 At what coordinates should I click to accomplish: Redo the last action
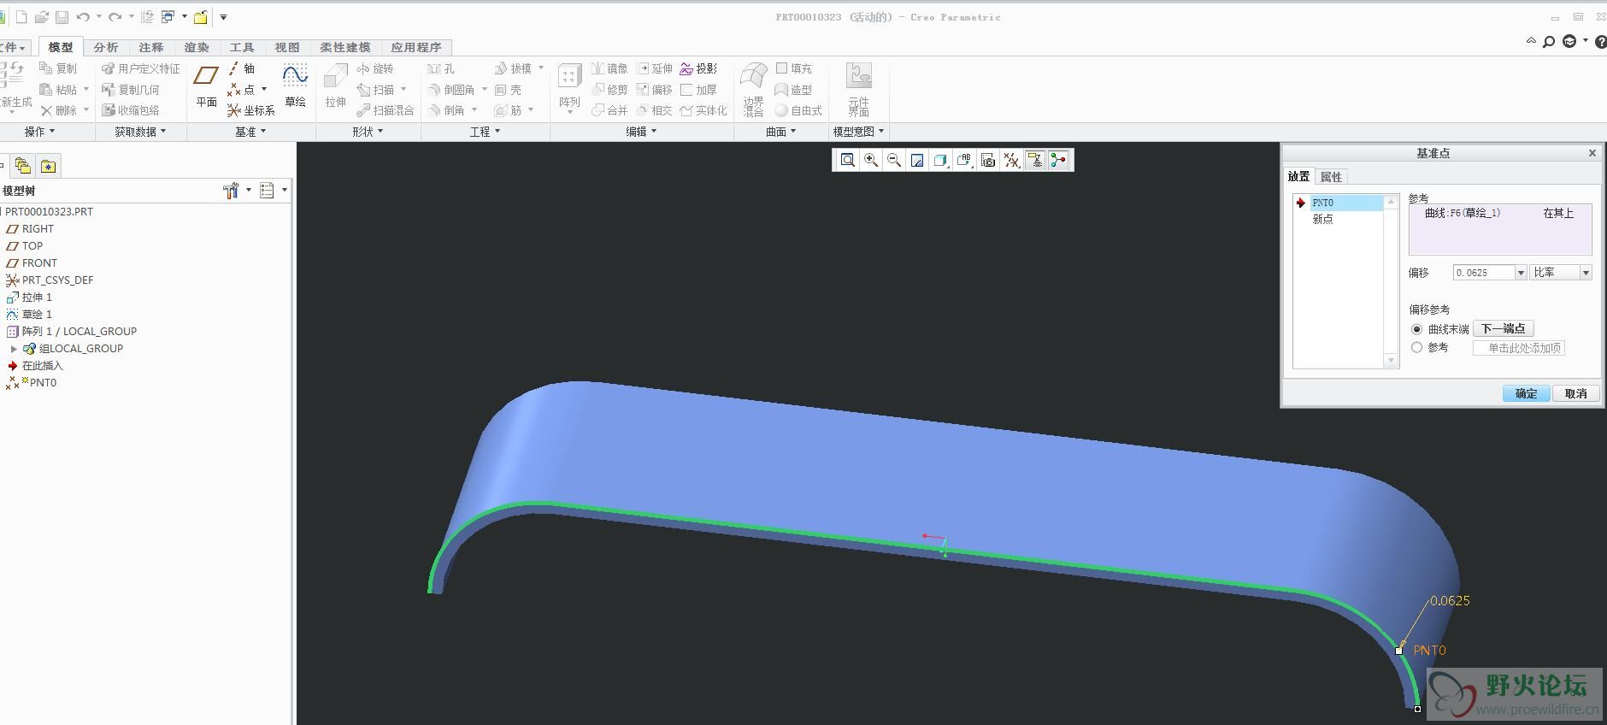pyautogui.click(x=115, y=17)
